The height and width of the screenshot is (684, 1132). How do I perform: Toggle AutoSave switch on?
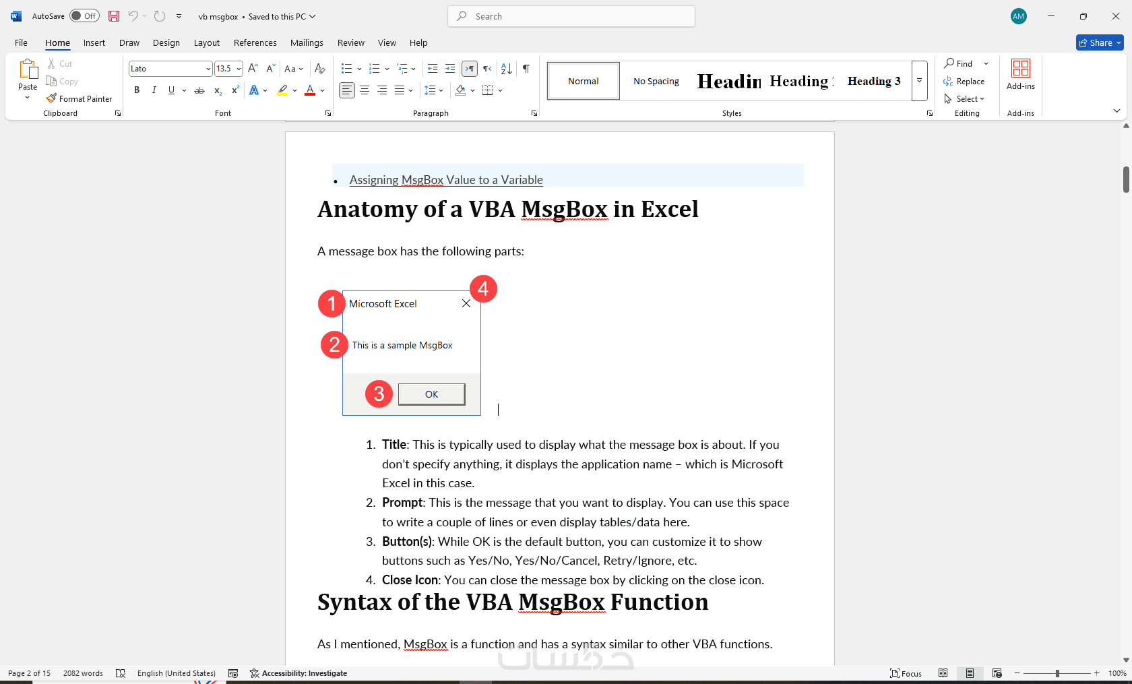(x=84, y=16)
